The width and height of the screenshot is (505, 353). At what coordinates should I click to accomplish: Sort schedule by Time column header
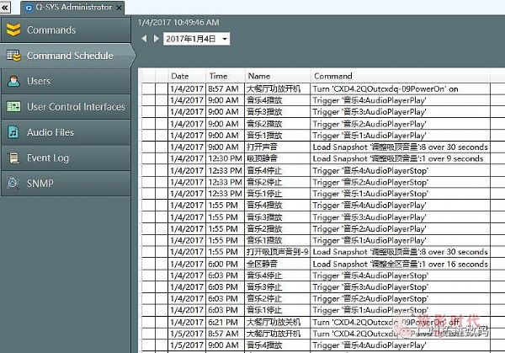click(x=224, y=76)
